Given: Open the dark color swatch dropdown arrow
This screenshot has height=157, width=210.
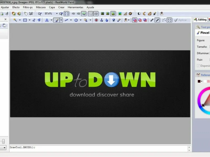Looking at the screenshot, I should tap(202, 81).
